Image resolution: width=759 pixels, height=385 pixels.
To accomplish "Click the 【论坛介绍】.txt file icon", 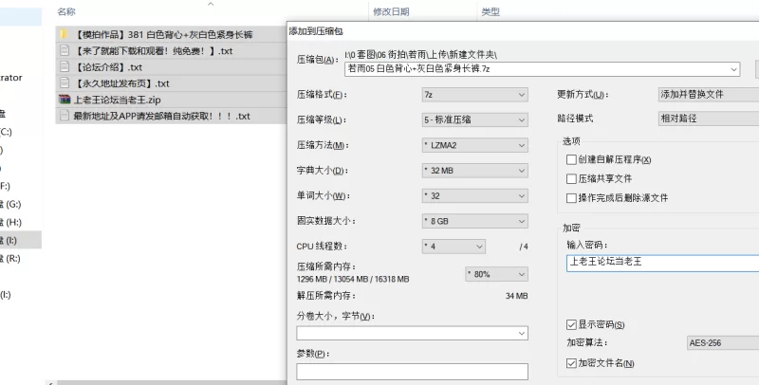I will pyautogui.click(x=64, y=67).
